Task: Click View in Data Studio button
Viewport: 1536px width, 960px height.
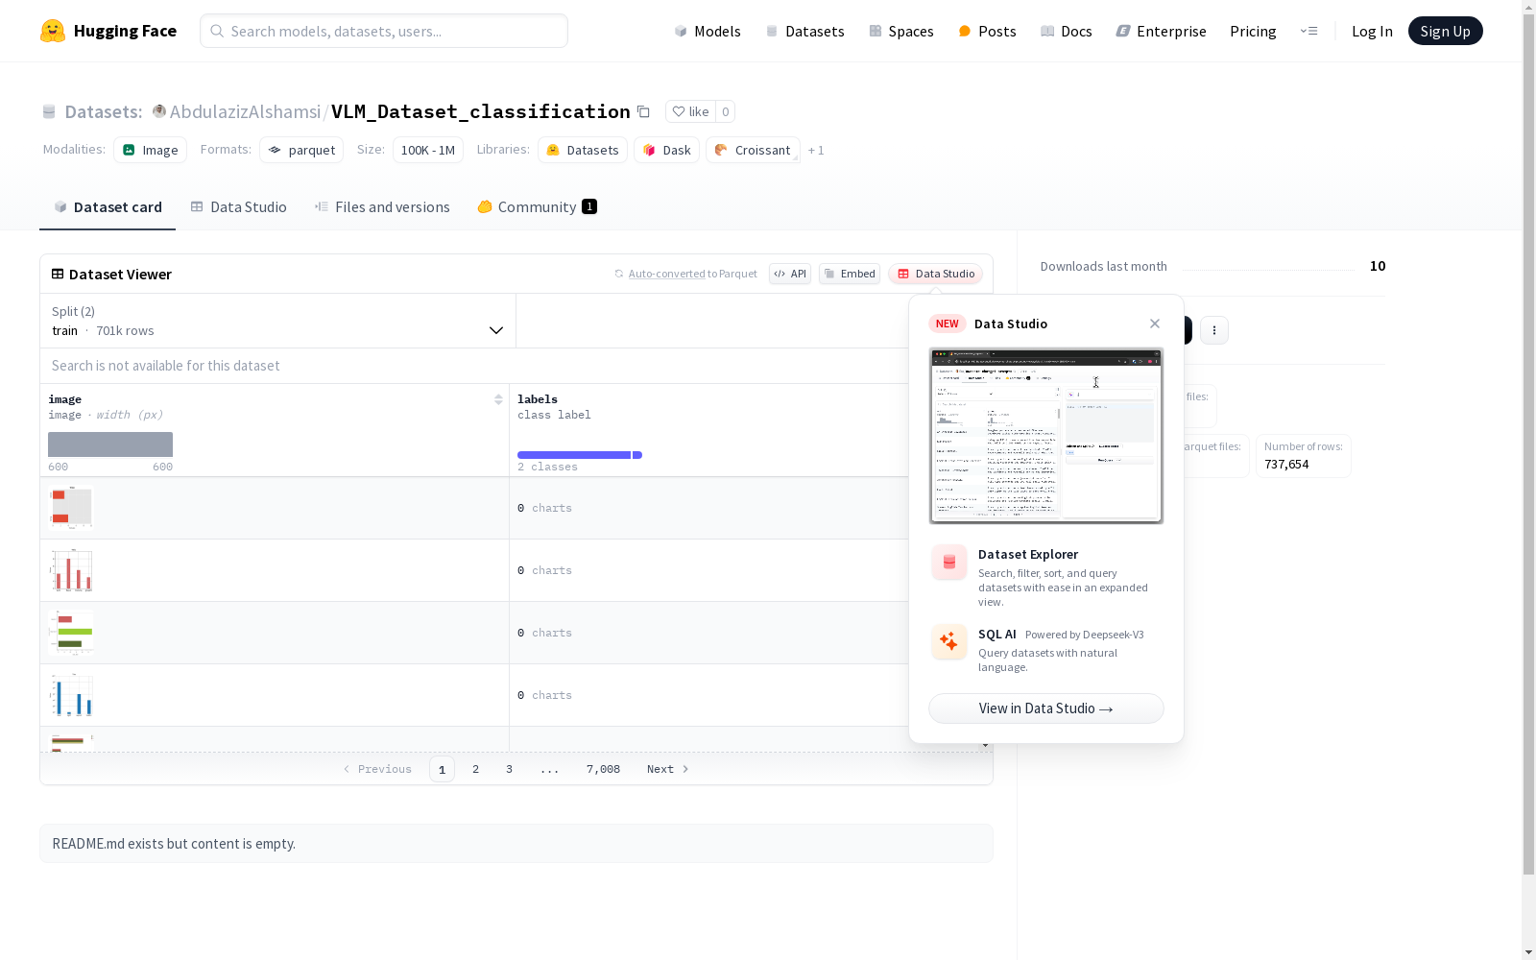Action: 1046,708
